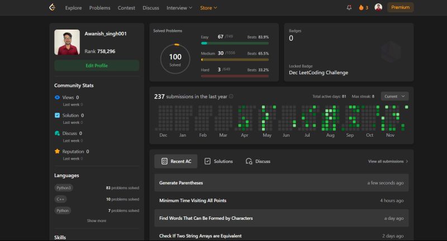Image resolution: width=447 pixels, height=241 pixels.
Task: Click the LeetCode logo icon
Action: pos(53,7)
